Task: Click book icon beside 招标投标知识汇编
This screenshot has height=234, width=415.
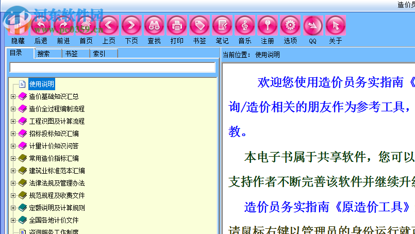Action: point(23,133)
